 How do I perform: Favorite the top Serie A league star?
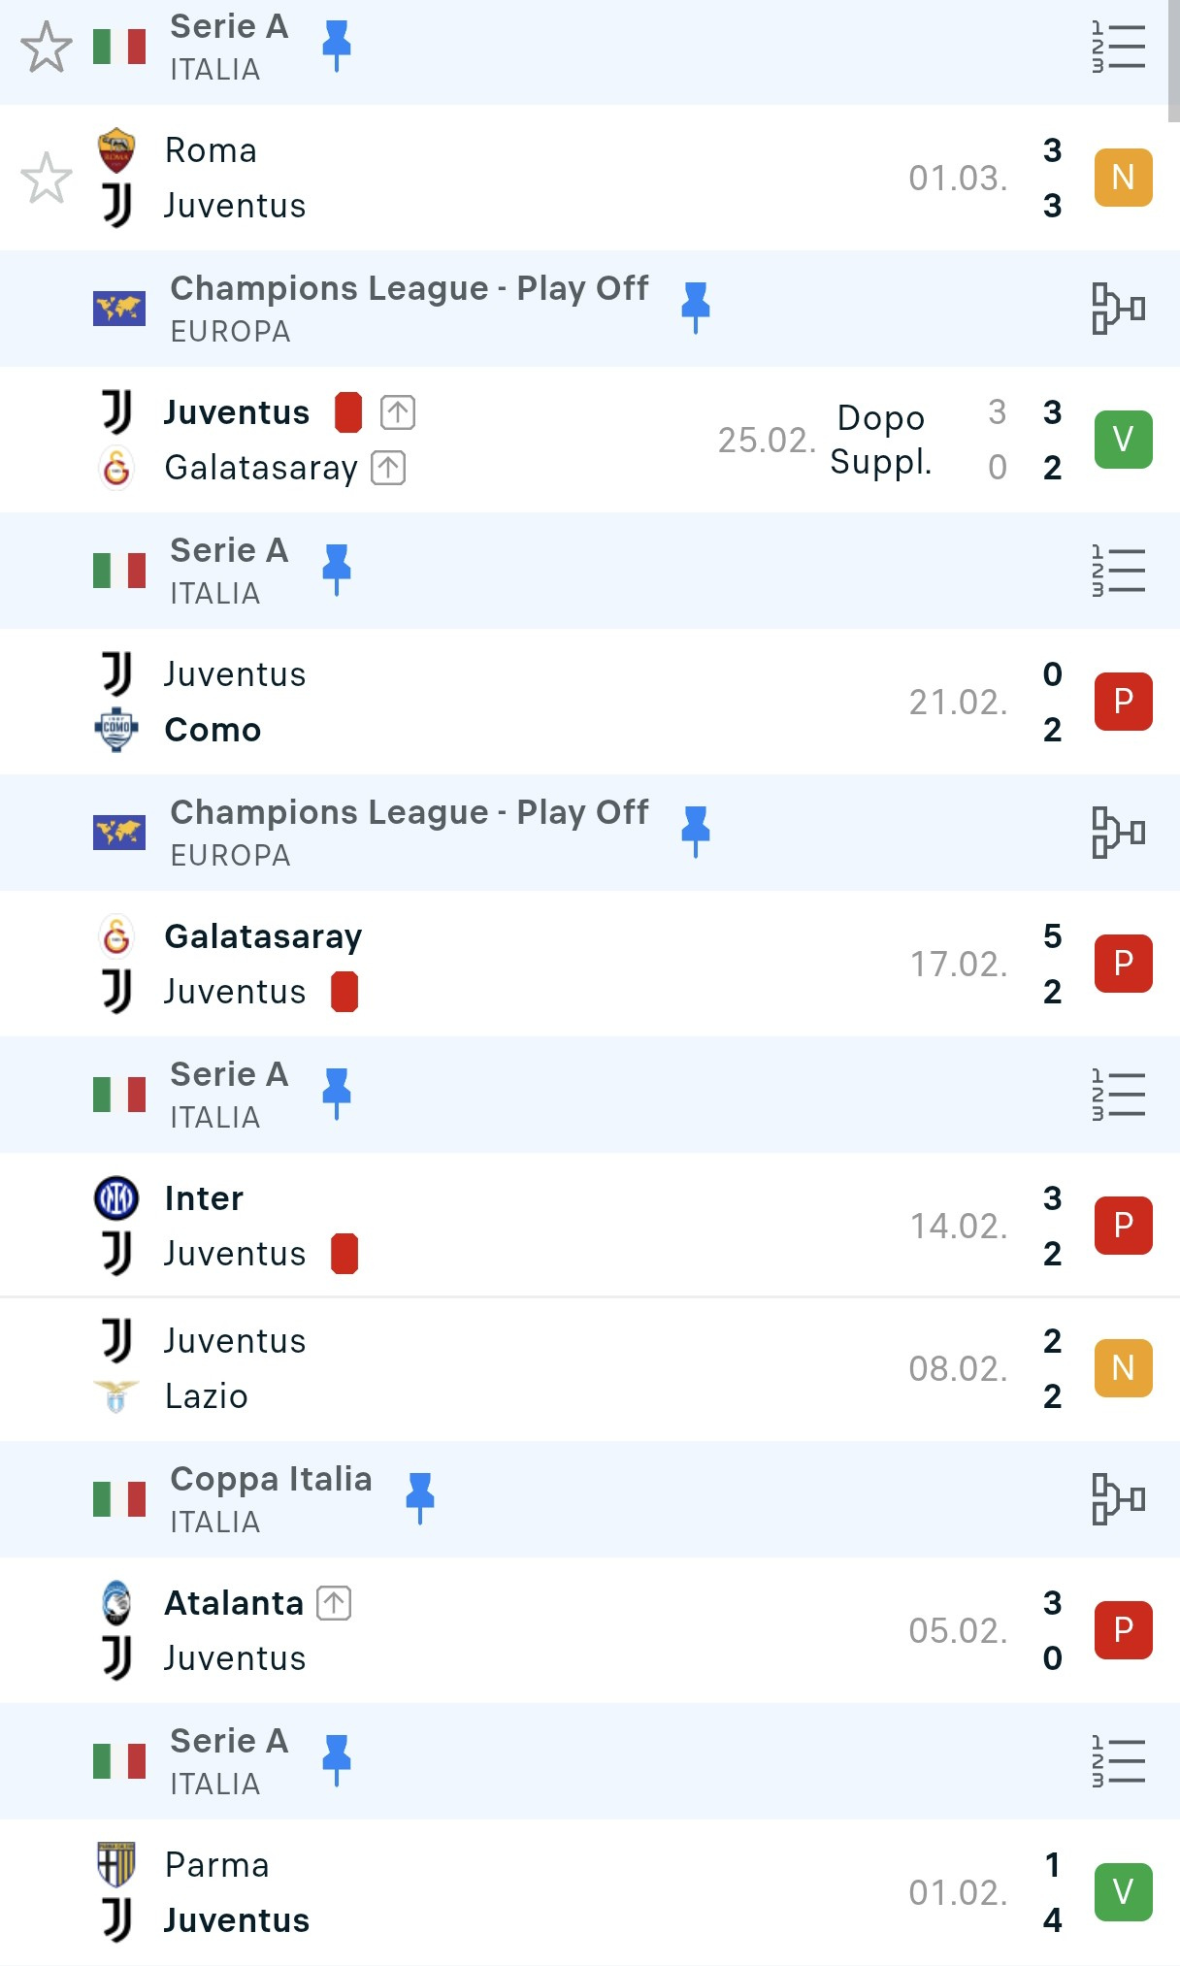[x=47, y=48]
